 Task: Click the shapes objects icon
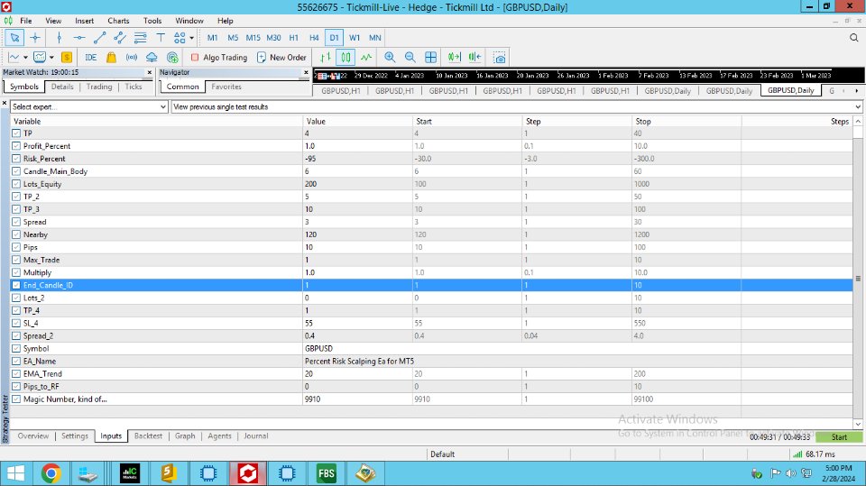pyautogui.click(x=180, y=38)
